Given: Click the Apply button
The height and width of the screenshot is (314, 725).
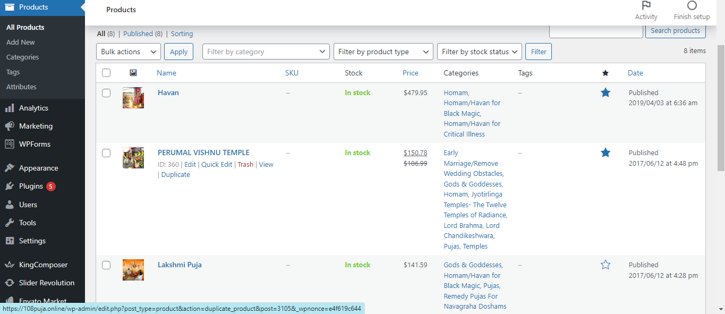Looking at the screenshot, I should point(178,52).
